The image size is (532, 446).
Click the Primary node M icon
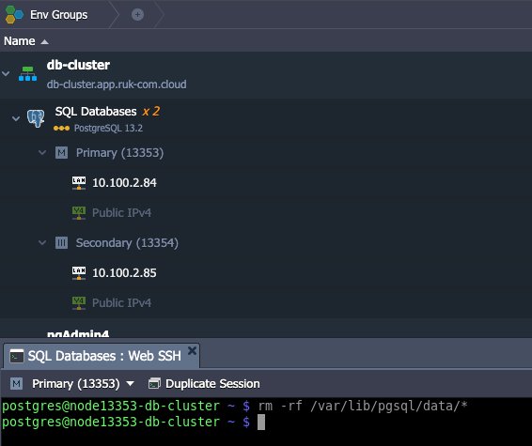[61, 152]
